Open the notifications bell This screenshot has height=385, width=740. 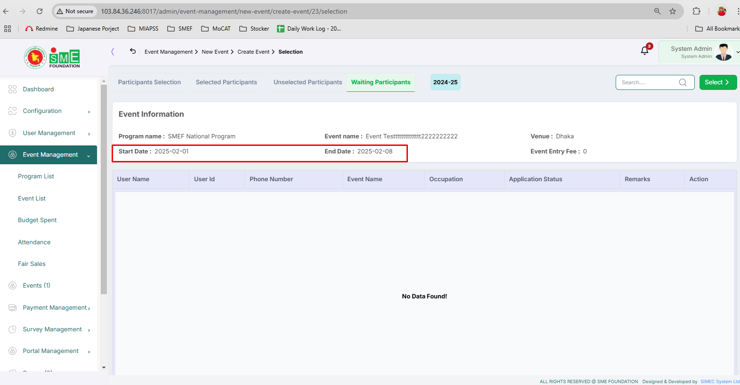(645, 50)
